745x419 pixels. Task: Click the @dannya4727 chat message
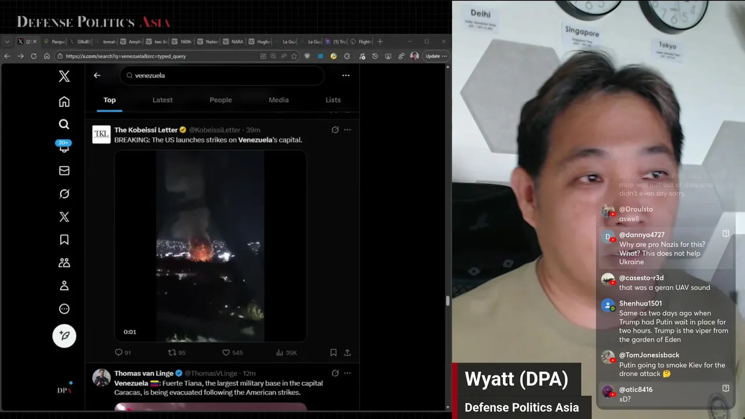point(666,248)
